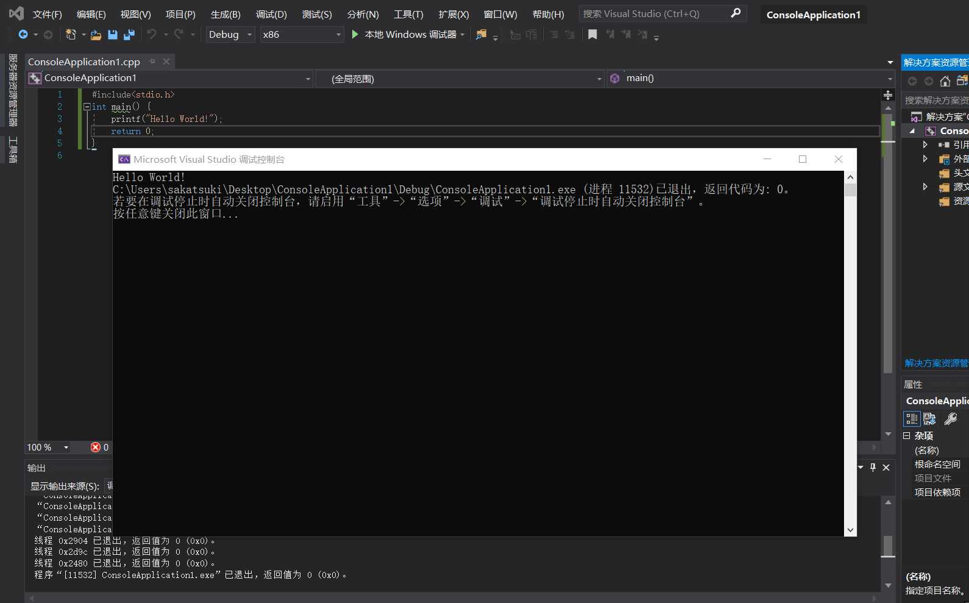Expand the 源文件 folder node
Image resolution: width=969 pixels, height=603 pixels.
pos(925,187)
